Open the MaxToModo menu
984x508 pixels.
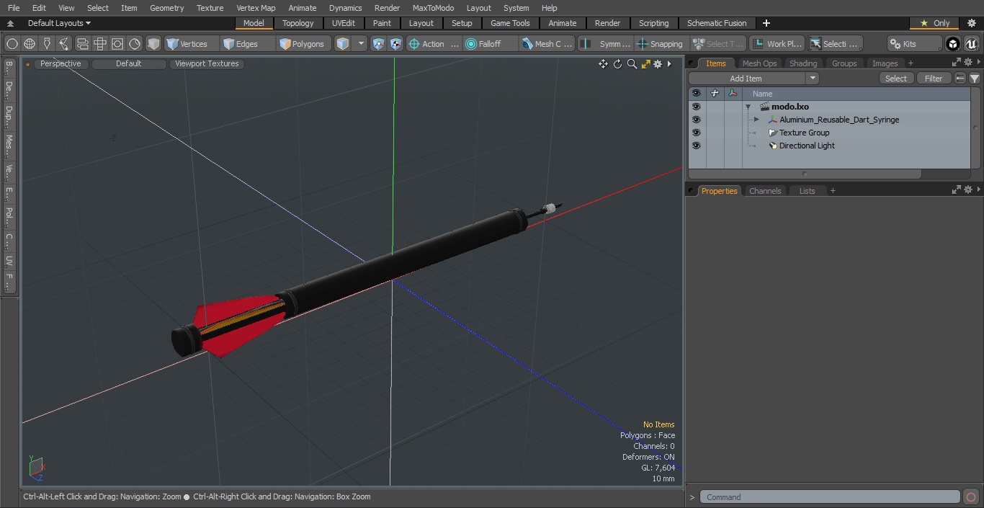[x=433, y=8]
